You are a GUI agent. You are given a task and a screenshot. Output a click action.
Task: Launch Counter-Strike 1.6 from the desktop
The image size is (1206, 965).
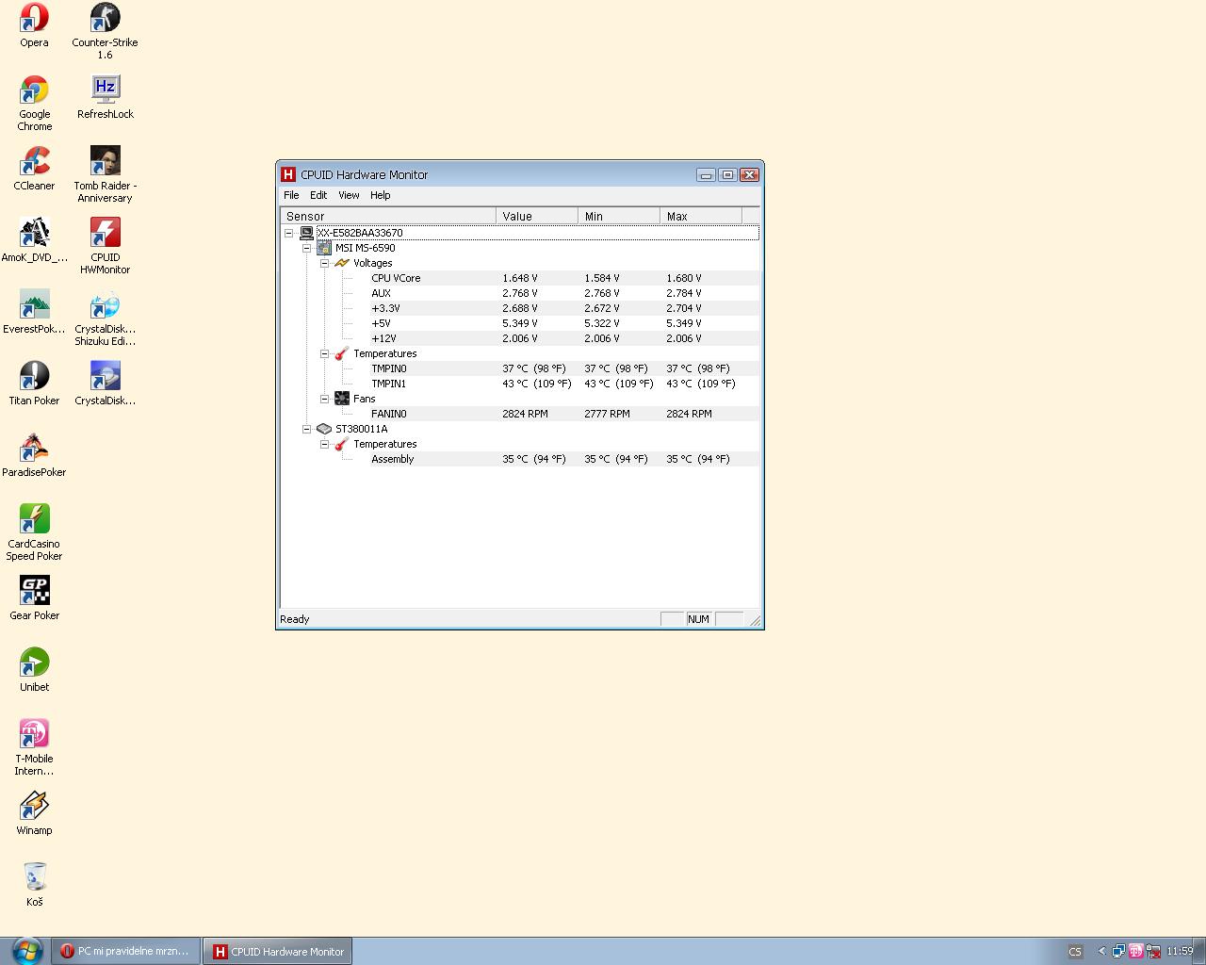pos(105,31)
